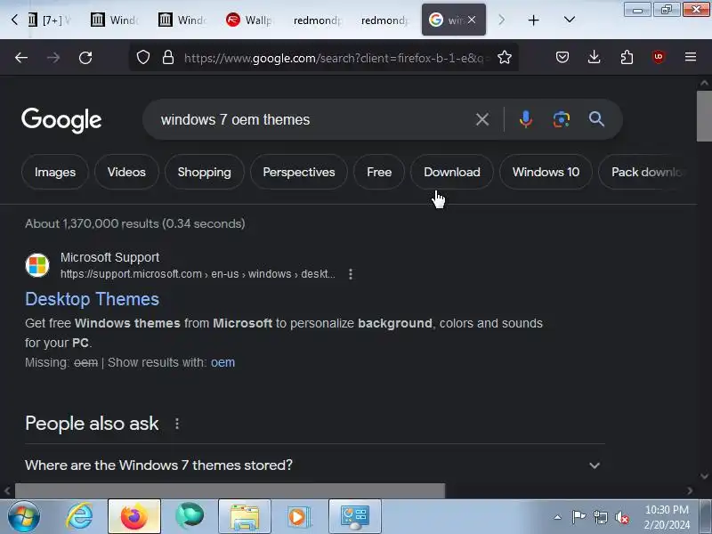Bookmark this page with the star icon

[x=505, y=58]
